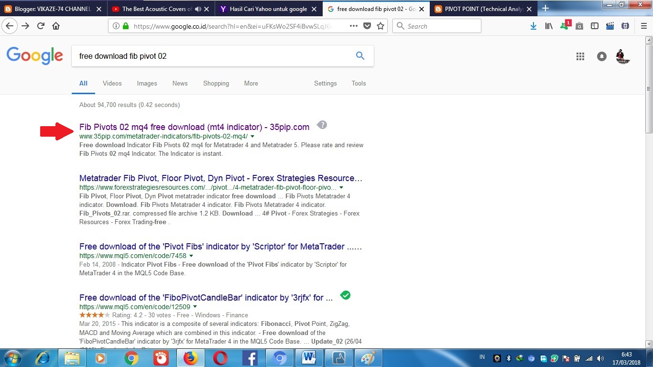Switch to the Blogger VIKAZE-74 CHANNEL tab

coord(54,9)
